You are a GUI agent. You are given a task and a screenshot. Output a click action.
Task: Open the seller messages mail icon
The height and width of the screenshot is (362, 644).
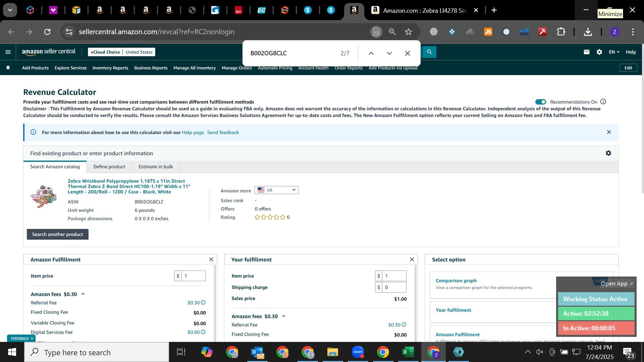(x=586, y=52)
